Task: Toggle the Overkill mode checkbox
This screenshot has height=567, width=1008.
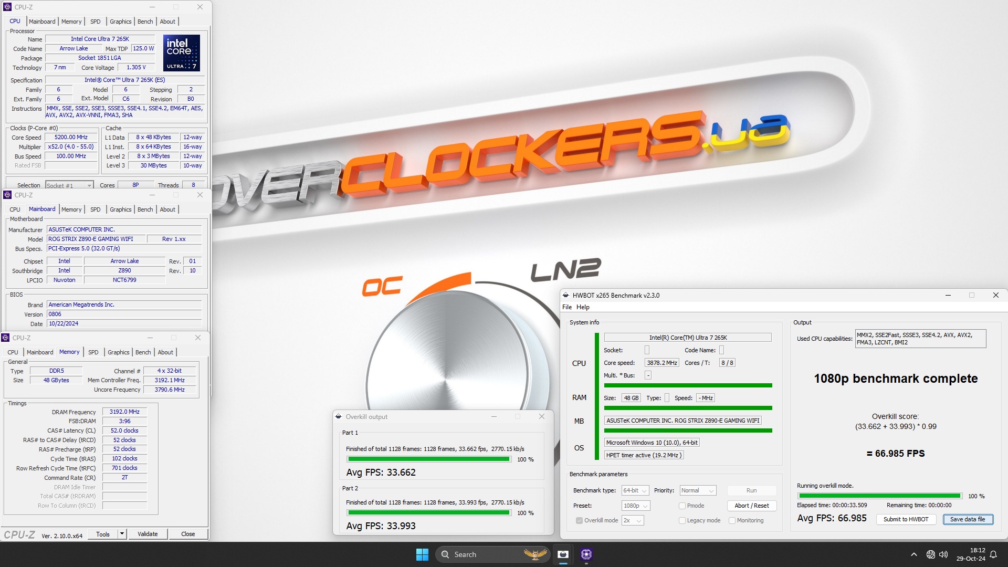Action: click(x=579, y=521)
